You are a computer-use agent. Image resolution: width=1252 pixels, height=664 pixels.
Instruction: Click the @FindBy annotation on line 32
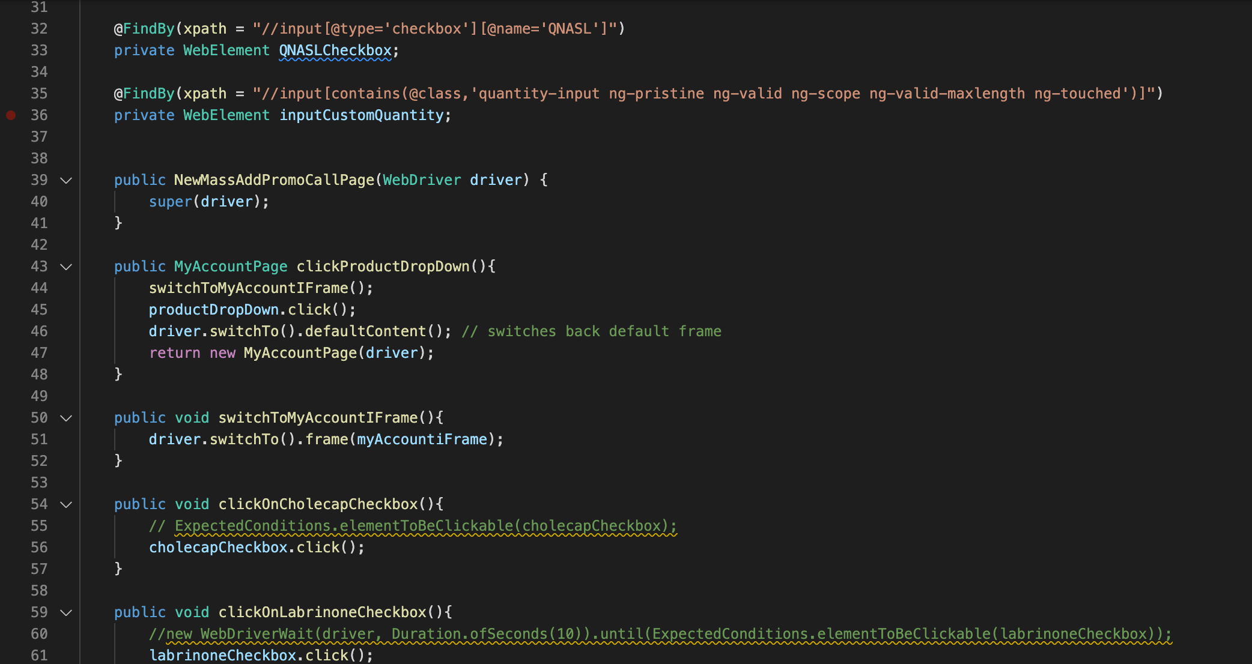[144, 29]
